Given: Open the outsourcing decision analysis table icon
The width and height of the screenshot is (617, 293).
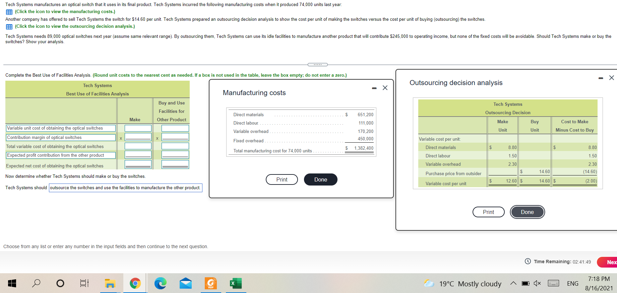Looking at the screenshot, I should tap(9, 27).
